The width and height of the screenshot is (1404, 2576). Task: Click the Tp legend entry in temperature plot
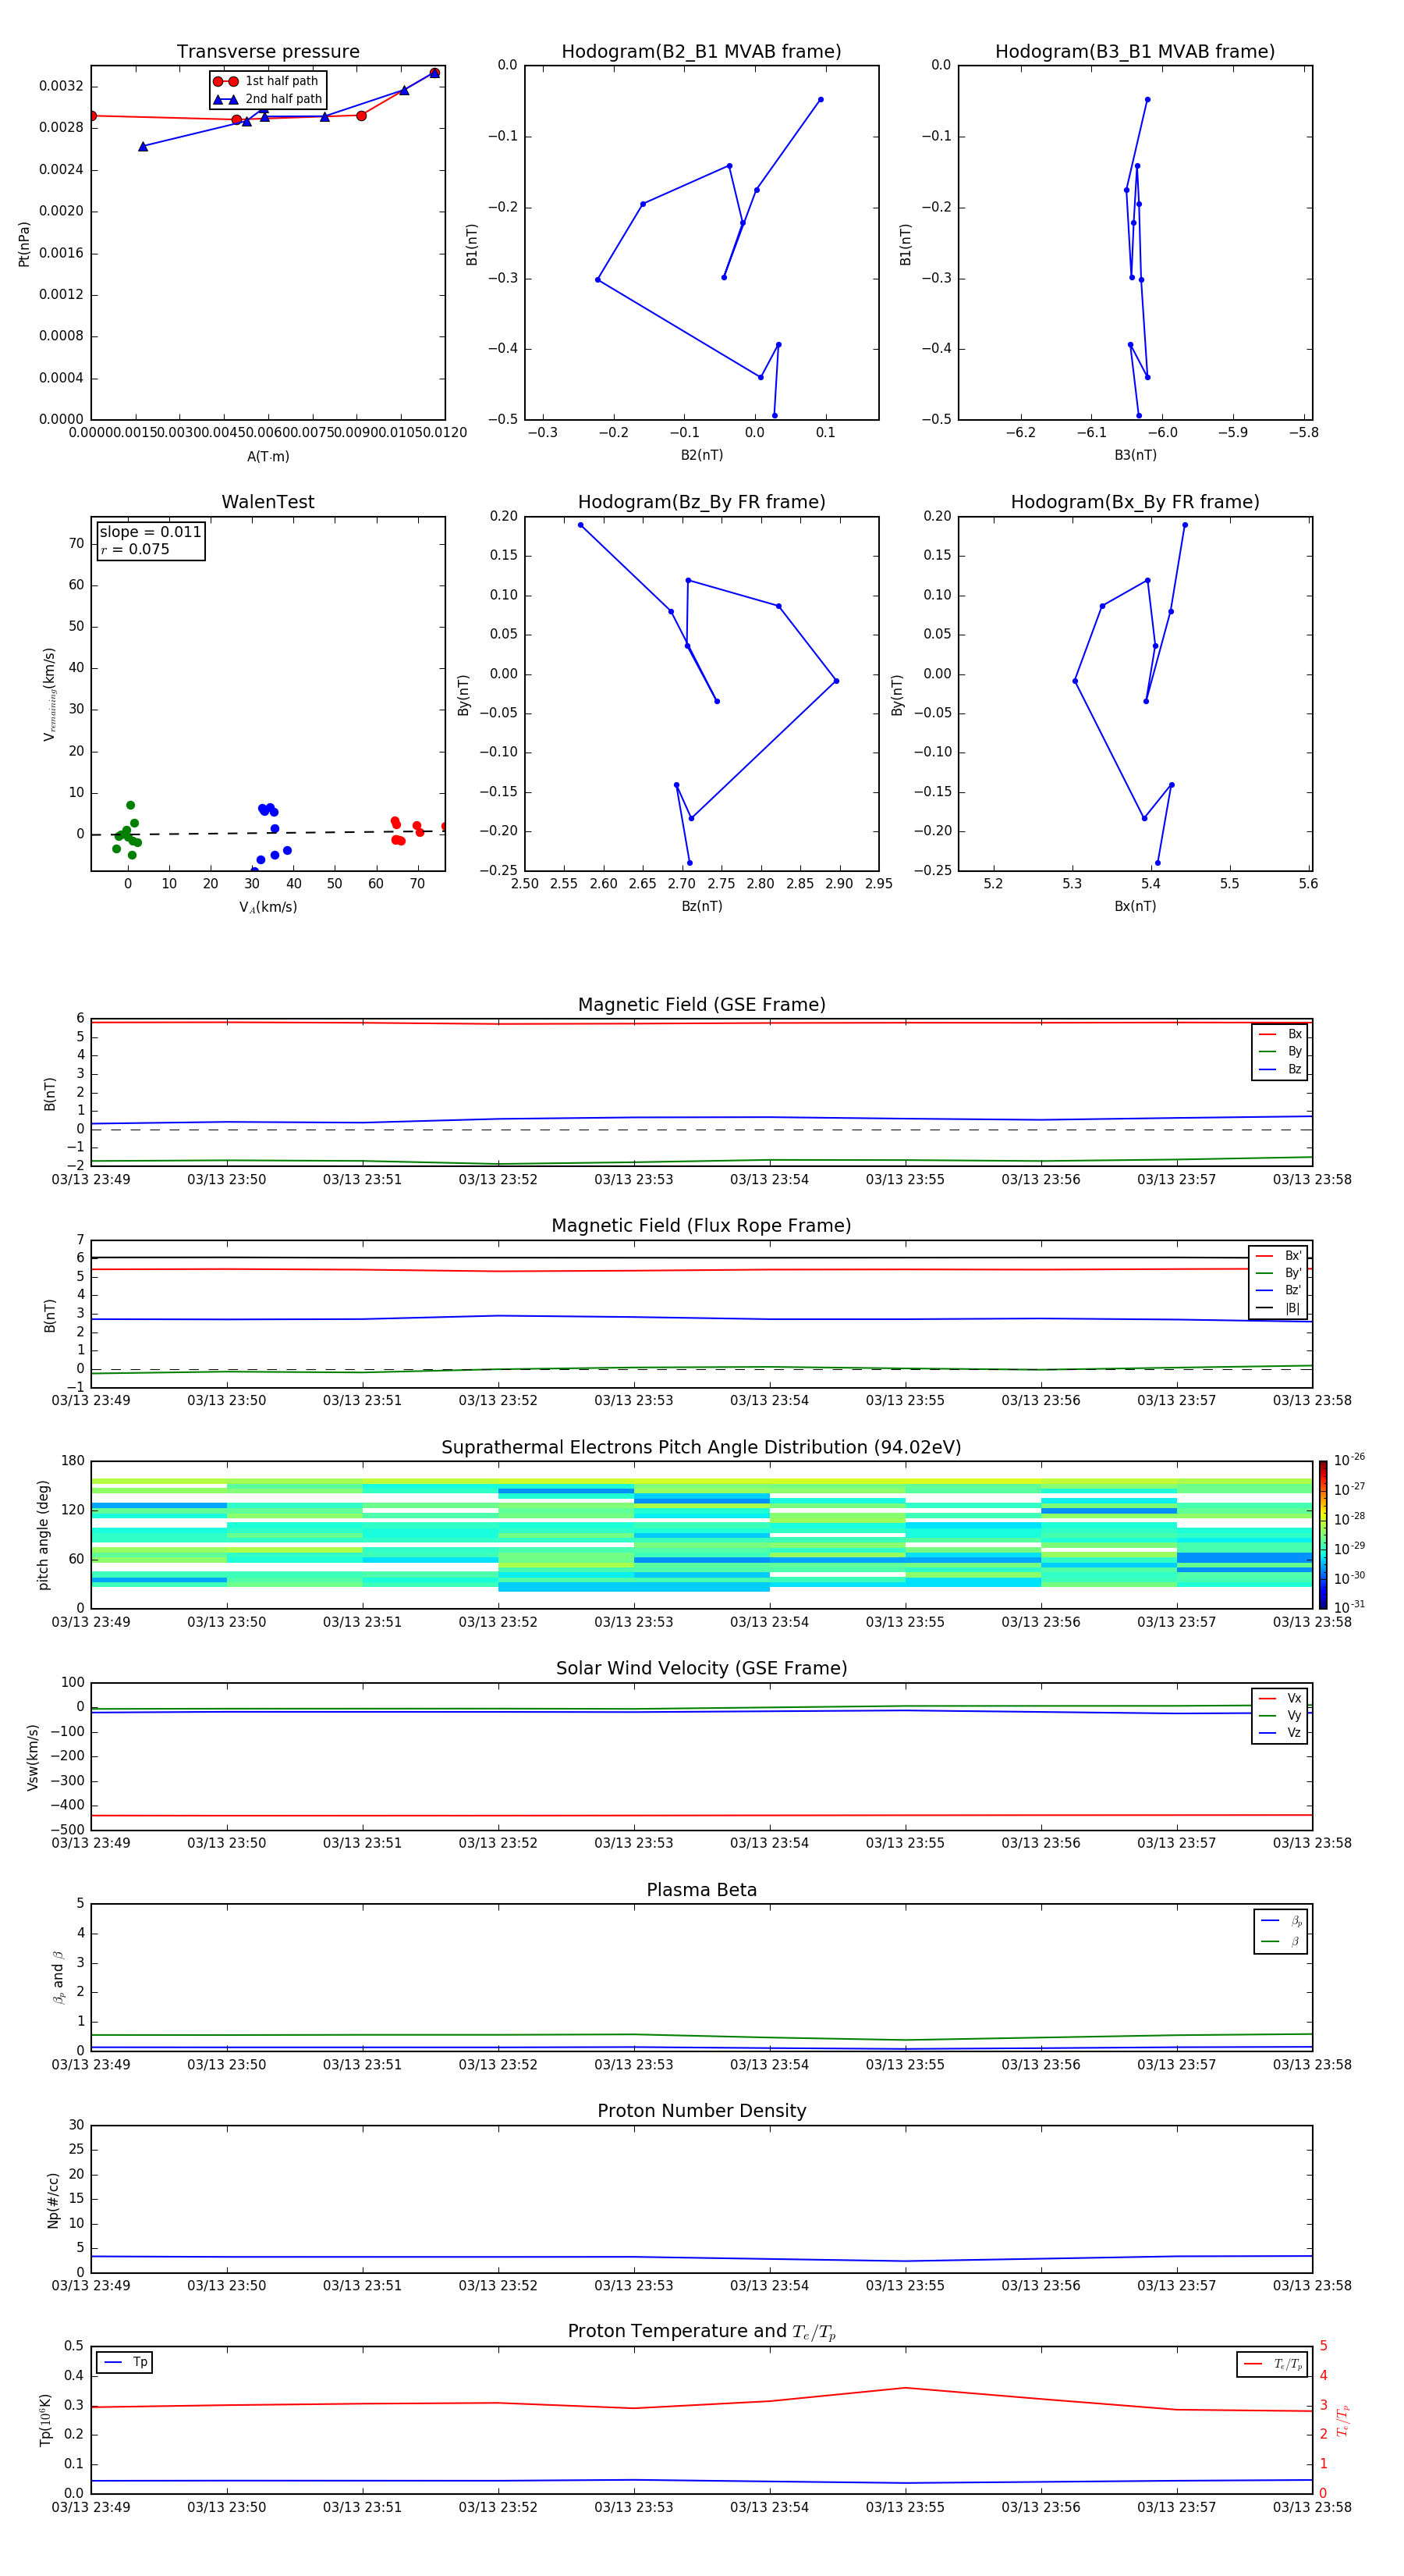click(125, 2362)
